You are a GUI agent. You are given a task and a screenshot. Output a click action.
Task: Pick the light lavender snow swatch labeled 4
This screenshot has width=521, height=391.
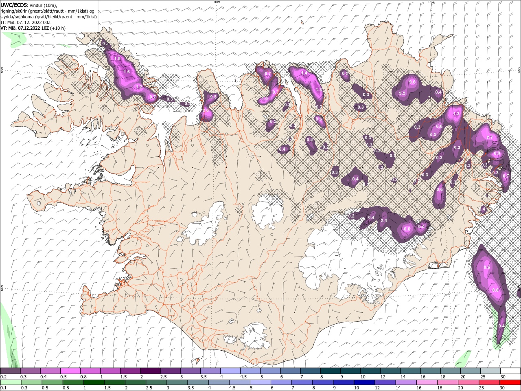(x=230, y=371)
